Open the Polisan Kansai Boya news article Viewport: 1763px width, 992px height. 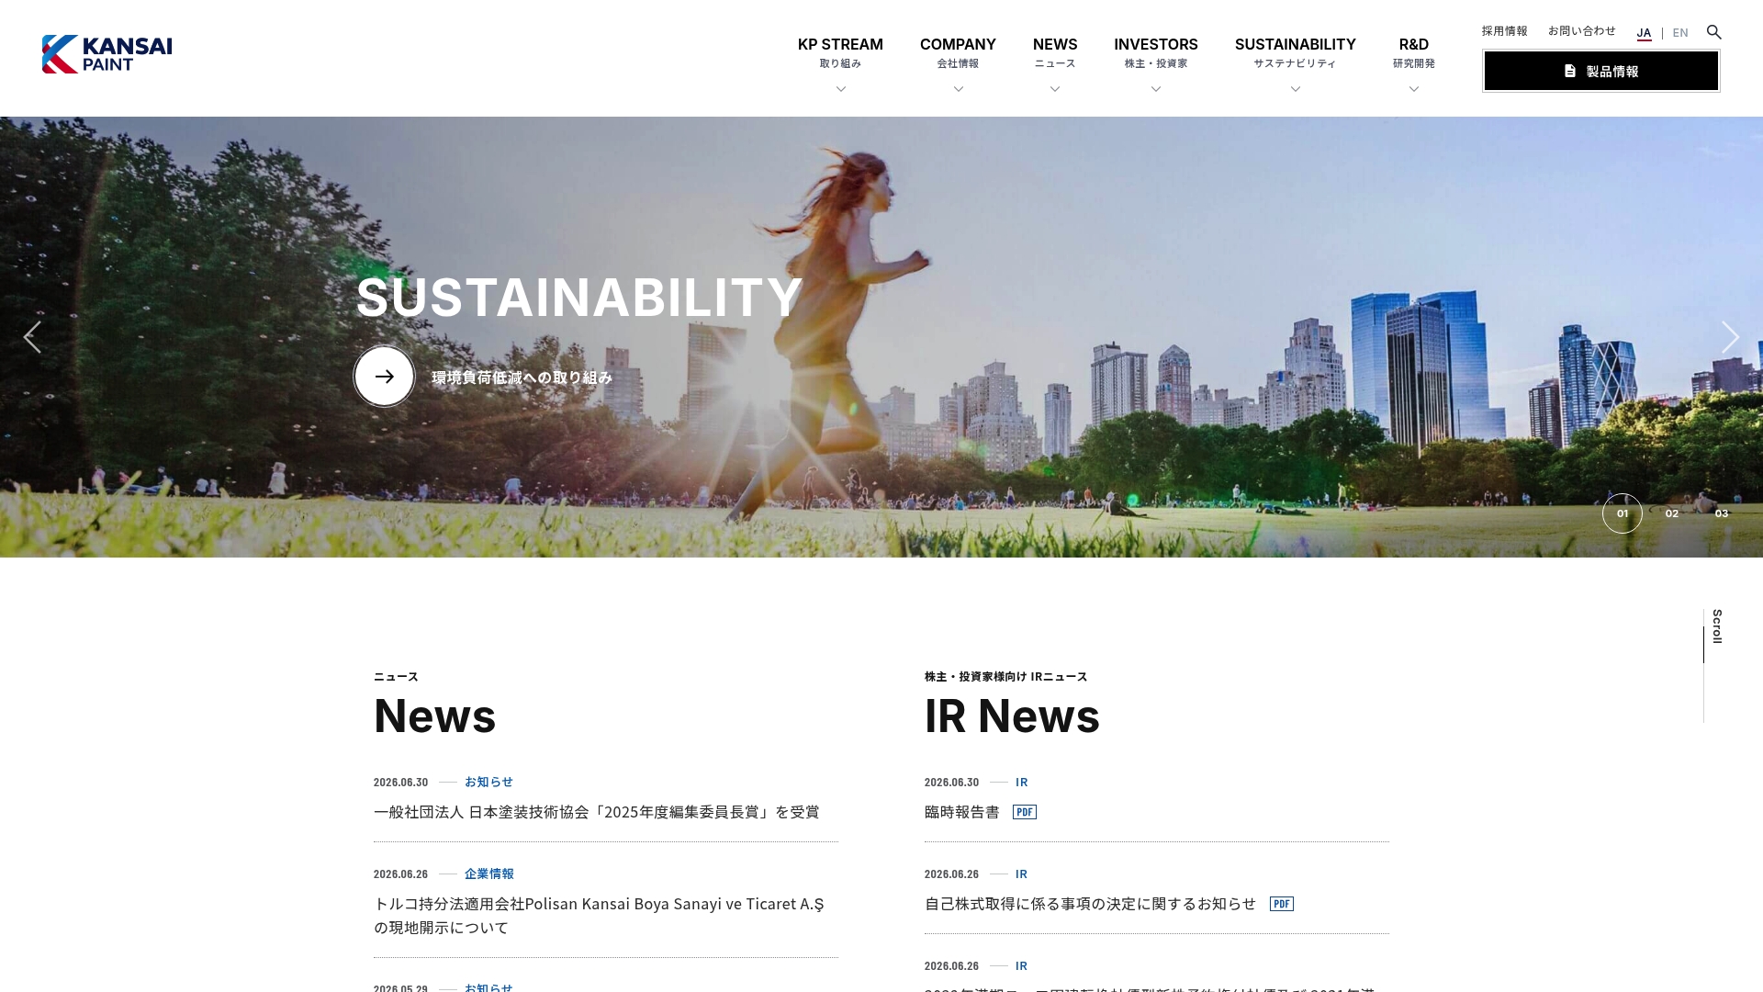pyautogui.click(x=599, y=916)
